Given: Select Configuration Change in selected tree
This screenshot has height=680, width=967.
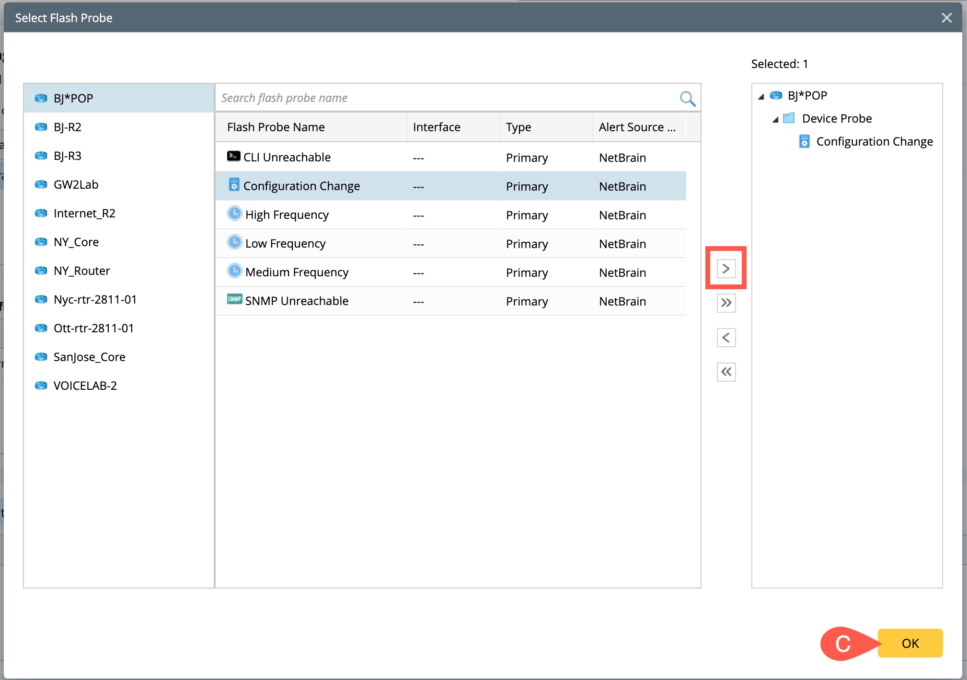Looking at the screenshot, I should [874, 142].
